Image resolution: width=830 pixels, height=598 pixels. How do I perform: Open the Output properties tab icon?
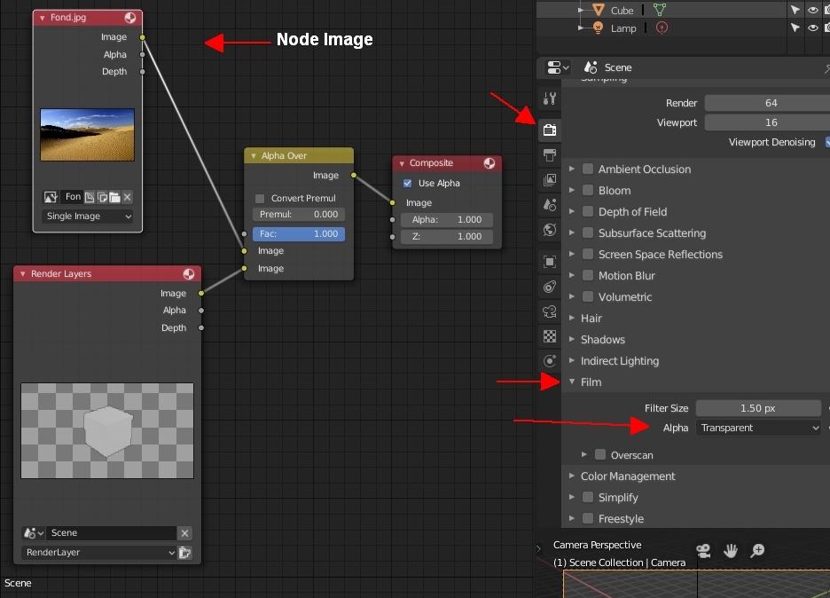[550, 155]
